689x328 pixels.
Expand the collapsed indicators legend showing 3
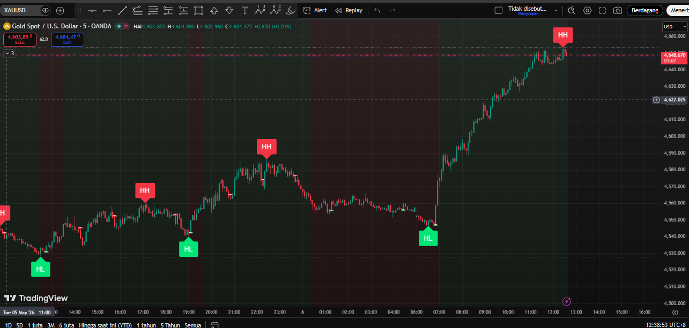[x=10, y=53]
